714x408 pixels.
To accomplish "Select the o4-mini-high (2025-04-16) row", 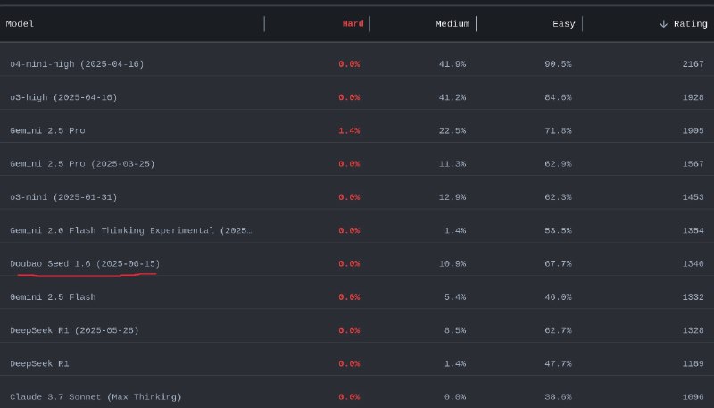I will (77, 64).
